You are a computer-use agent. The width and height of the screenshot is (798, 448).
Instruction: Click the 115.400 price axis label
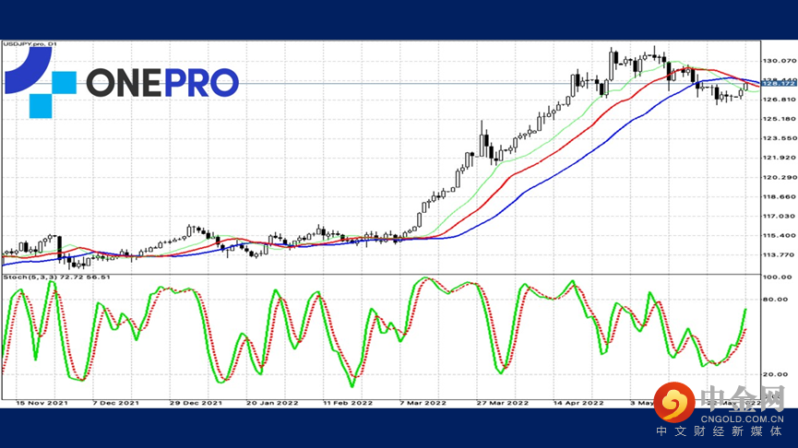(x=779, y=235)
